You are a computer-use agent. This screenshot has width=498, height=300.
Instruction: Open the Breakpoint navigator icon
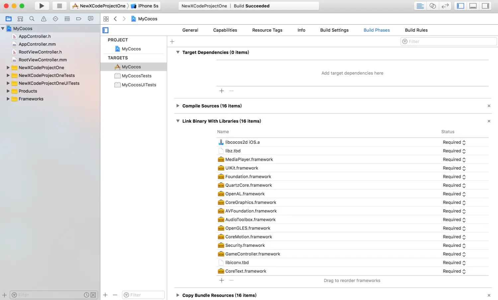[x=79, y=19]
